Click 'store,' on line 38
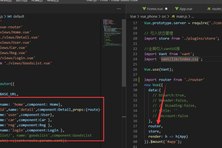This screenshot has height=148, width=222. (x=154, y=131)
